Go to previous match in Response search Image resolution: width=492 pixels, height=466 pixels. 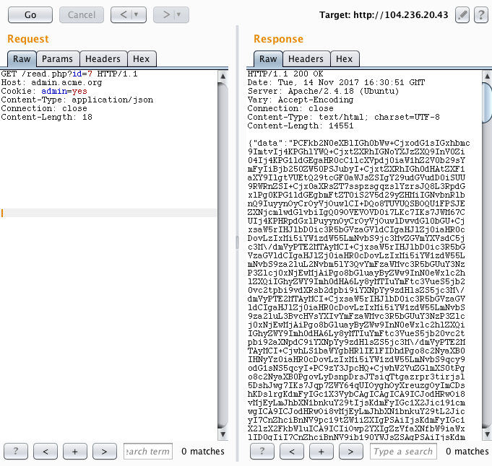(292, 452)
